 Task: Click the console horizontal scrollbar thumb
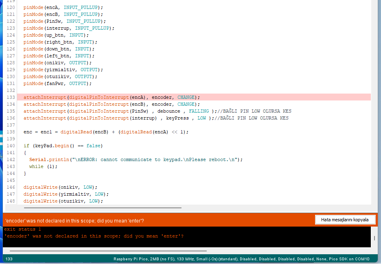tap(108, 251)
